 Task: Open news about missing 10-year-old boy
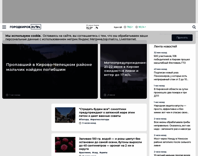[172, 155]
